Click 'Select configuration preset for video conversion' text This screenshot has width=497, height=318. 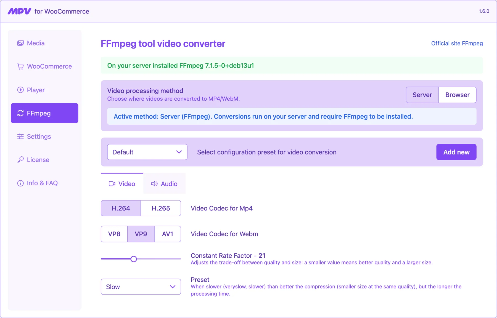coord(267,152)
